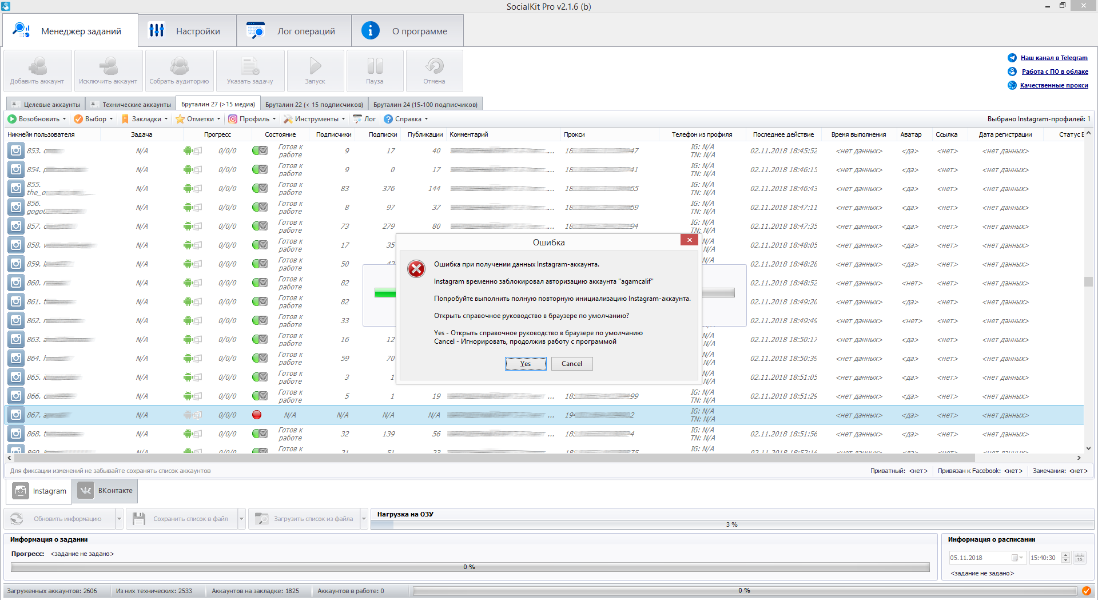The image size is (1098, 600).
Task: Open the Технические аккаунты tab
Action: (x=130, y=105)
